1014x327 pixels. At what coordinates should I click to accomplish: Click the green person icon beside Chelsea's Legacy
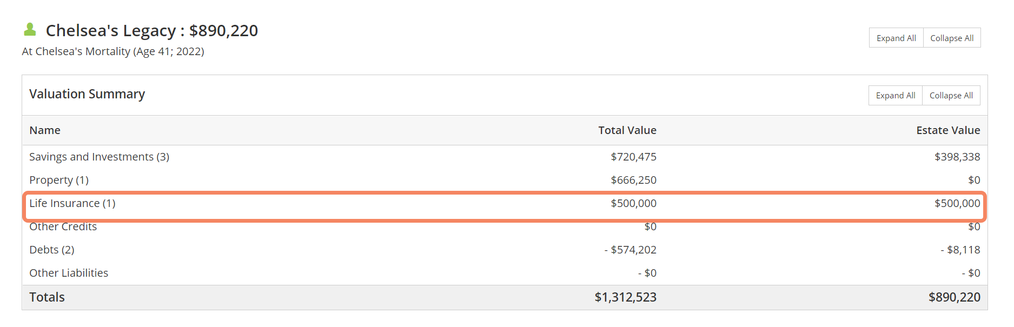(30, 29)
